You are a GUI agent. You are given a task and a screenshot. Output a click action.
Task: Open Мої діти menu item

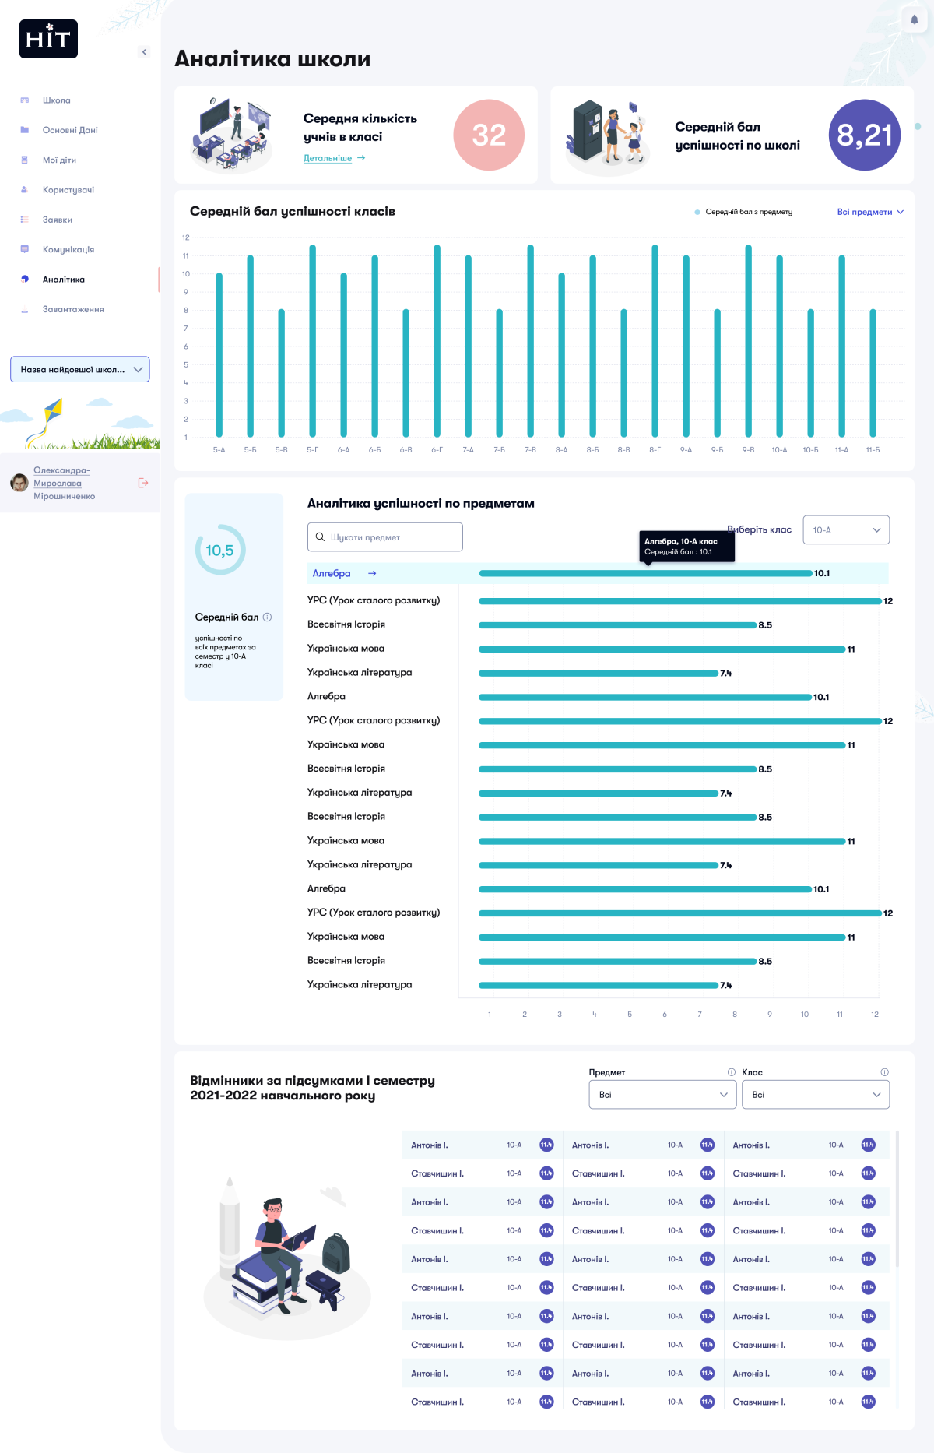[x=59, y=160]
